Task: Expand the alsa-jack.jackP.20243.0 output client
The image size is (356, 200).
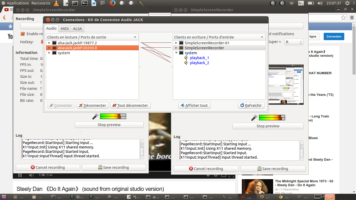Action: click(x=49, y=48)
